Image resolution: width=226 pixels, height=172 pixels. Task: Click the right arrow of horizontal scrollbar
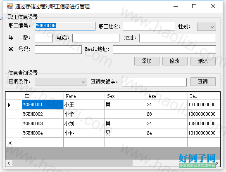tap(217, 163)
